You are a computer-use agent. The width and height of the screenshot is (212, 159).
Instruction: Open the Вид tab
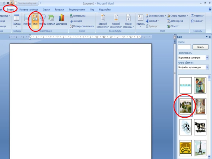[92, 10]
